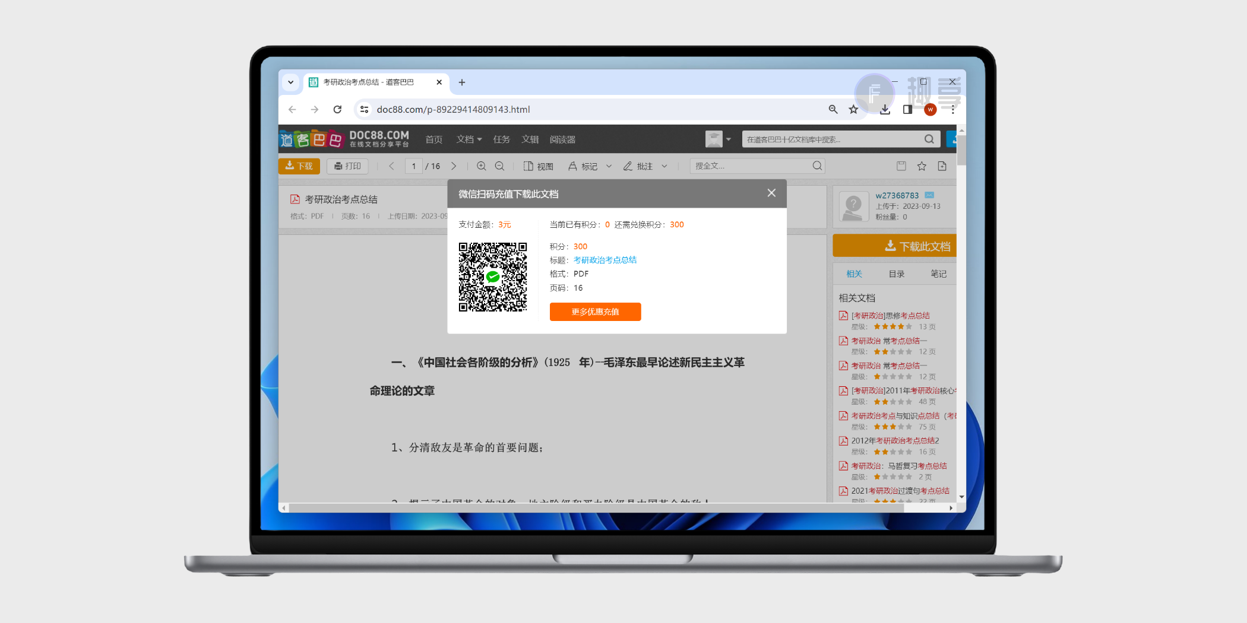Expand the arrow next to header avatar
The image size is (1247, 623).
coord(729,139)
